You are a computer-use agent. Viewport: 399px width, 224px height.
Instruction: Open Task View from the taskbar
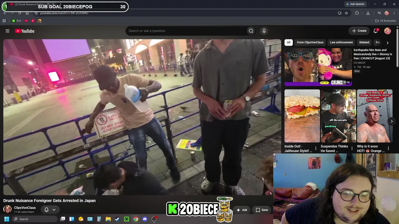pos(63,219)
